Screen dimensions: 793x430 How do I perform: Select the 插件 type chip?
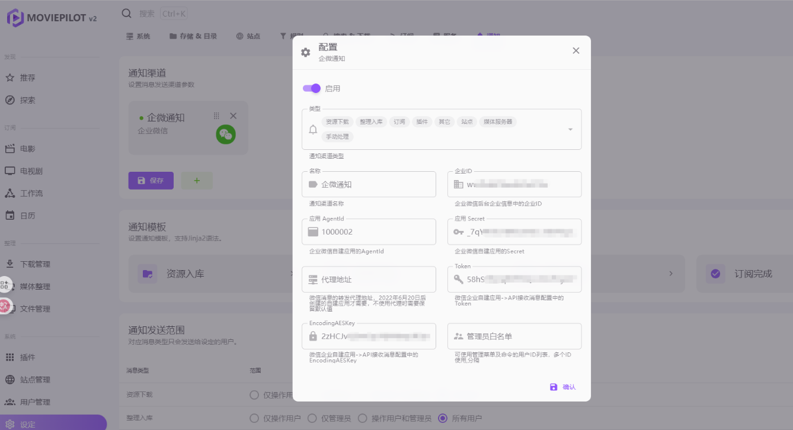422,122
